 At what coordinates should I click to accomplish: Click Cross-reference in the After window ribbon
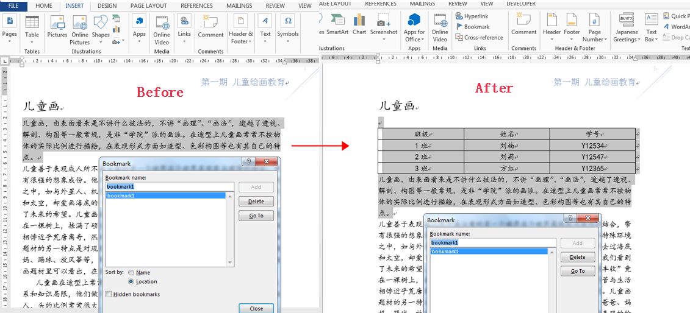[479, 37]
